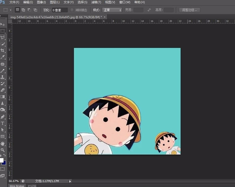Open the 窗口(W) menu
This screenshot has width=235, height=187.
pyautogui.click(x=125, y=2)
